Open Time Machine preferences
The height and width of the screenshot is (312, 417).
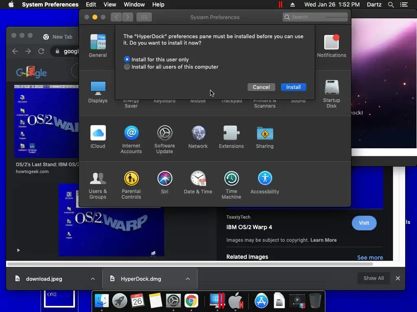tap(231, 185)
